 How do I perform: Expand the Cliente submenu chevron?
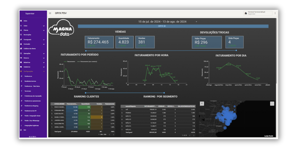point(44,31)
